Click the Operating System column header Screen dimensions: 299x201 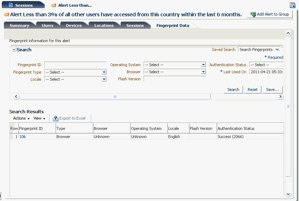point(149,128)
